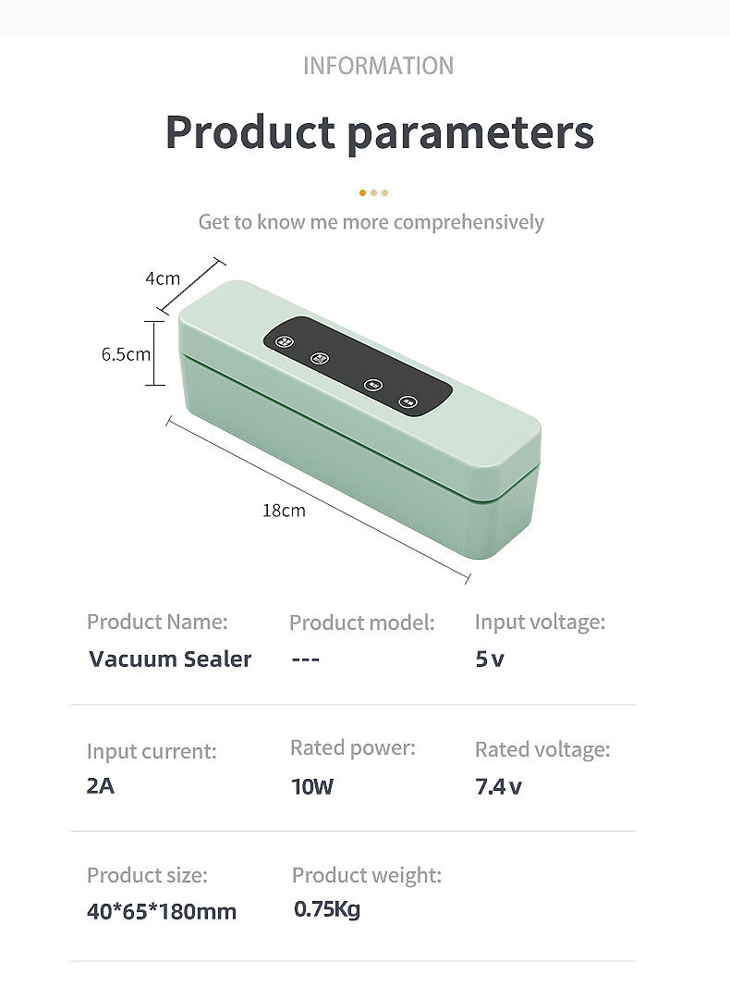Select the INFORMATION header text
Viewport: 730px width, 999px height.
(378, 66)
